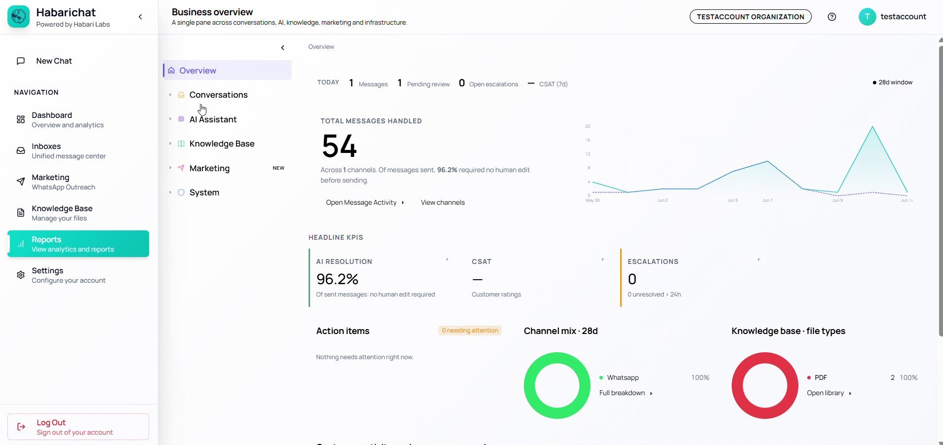Click the green Whatsapp legend dot
The width and height of the screenshot is (943, 445).
(601, 377)
